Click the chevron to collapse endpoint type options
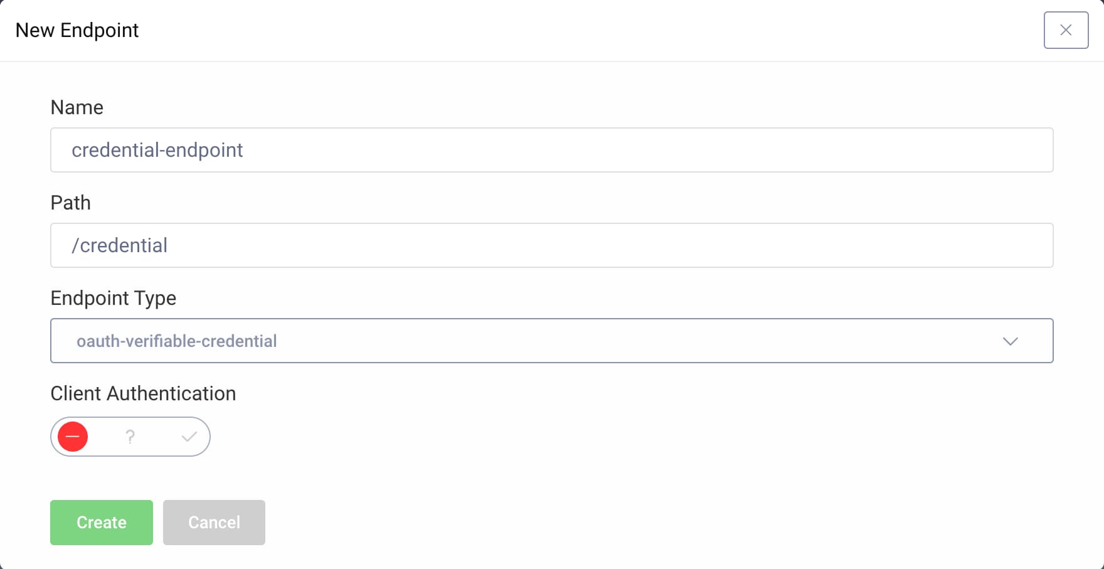The width and height of the screenshot is (1104, 569). click(1010, 341)
